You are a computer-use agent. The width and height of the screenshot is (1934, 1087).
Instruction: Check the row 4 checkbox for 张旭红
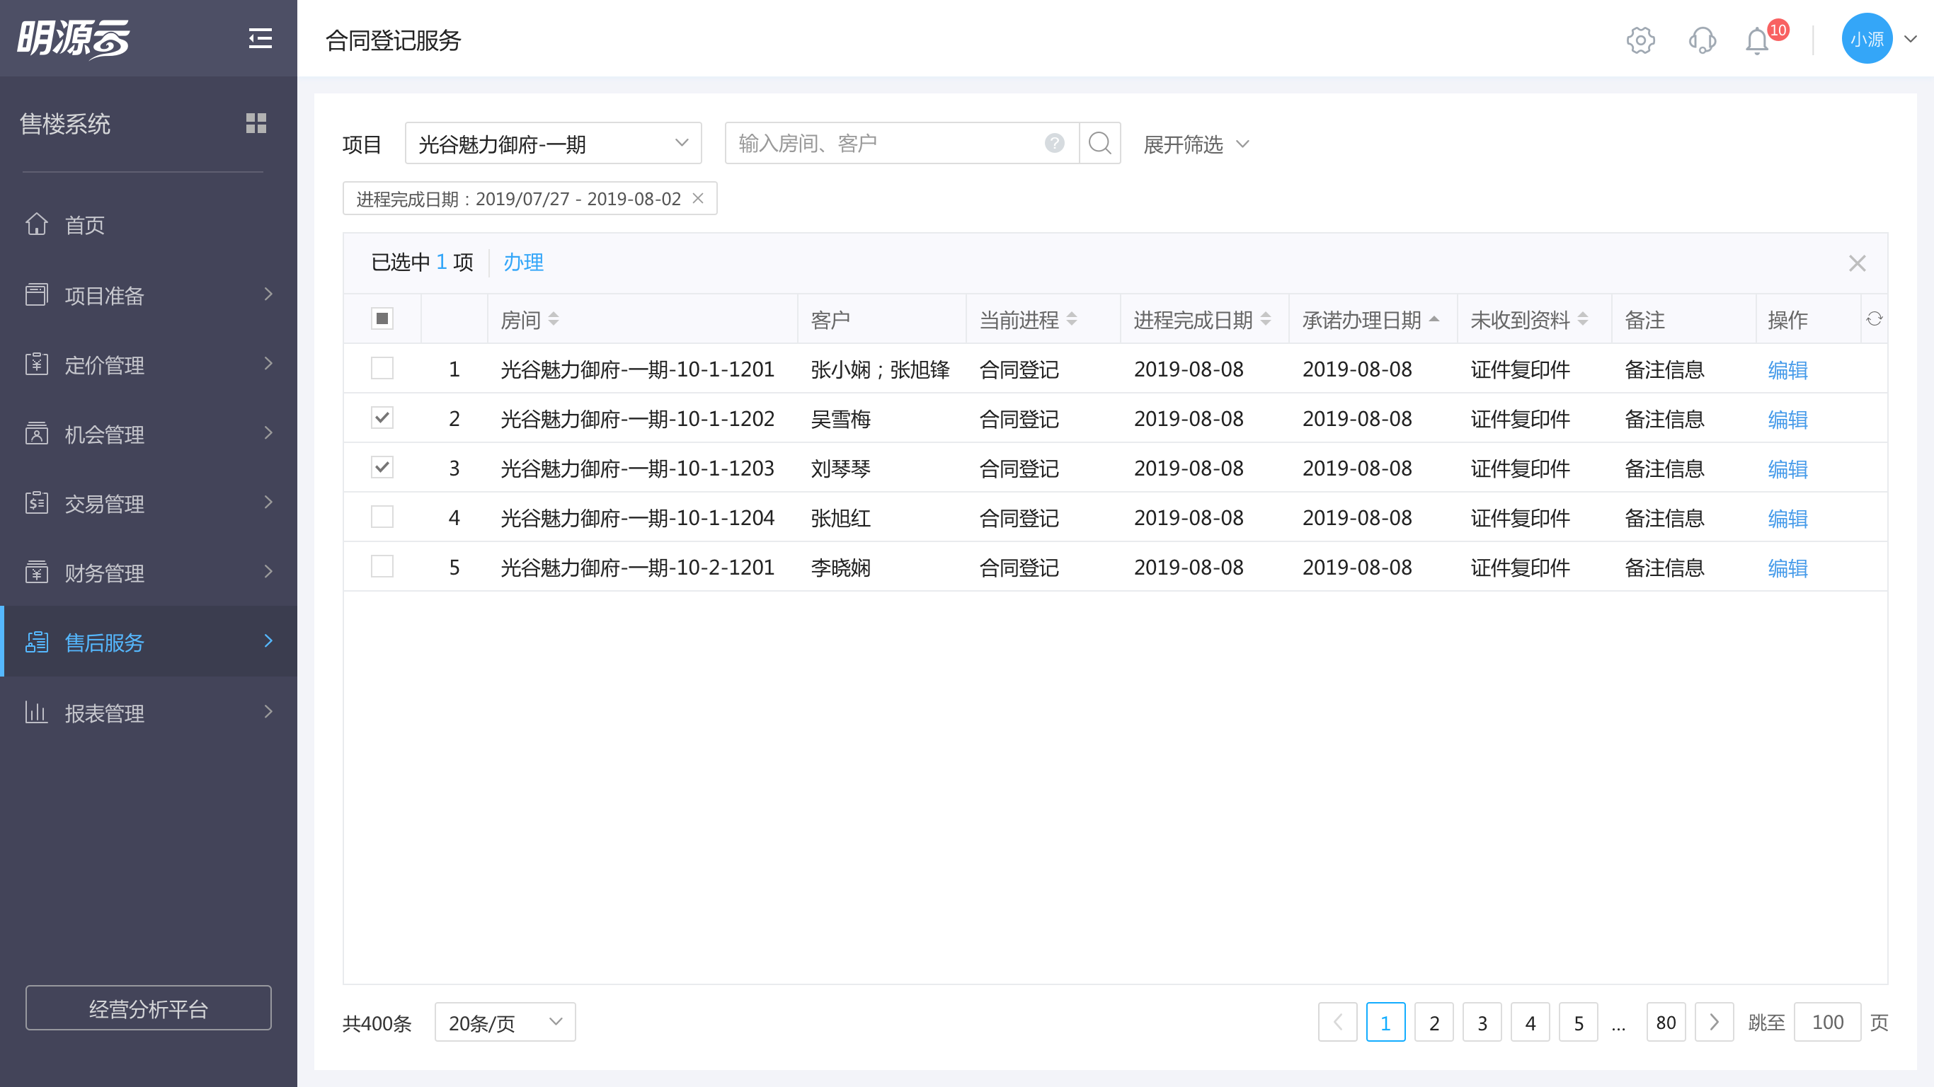tap(382, 517)
